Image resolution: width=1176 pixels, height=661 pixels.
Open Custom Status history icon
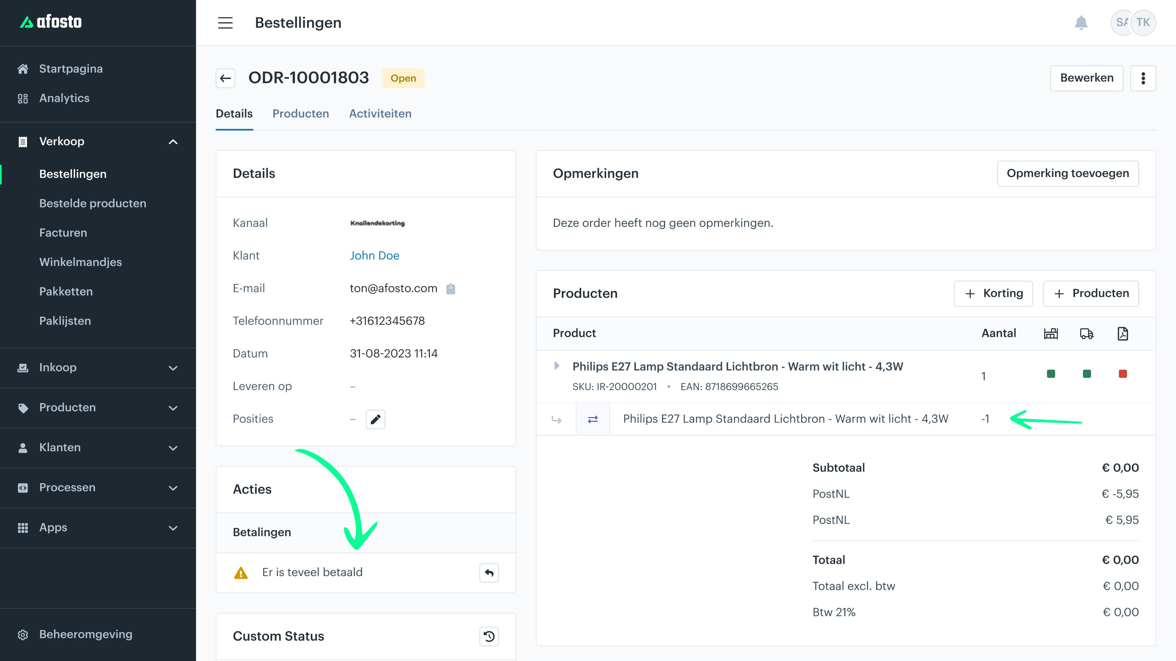(x=489, y=636)
